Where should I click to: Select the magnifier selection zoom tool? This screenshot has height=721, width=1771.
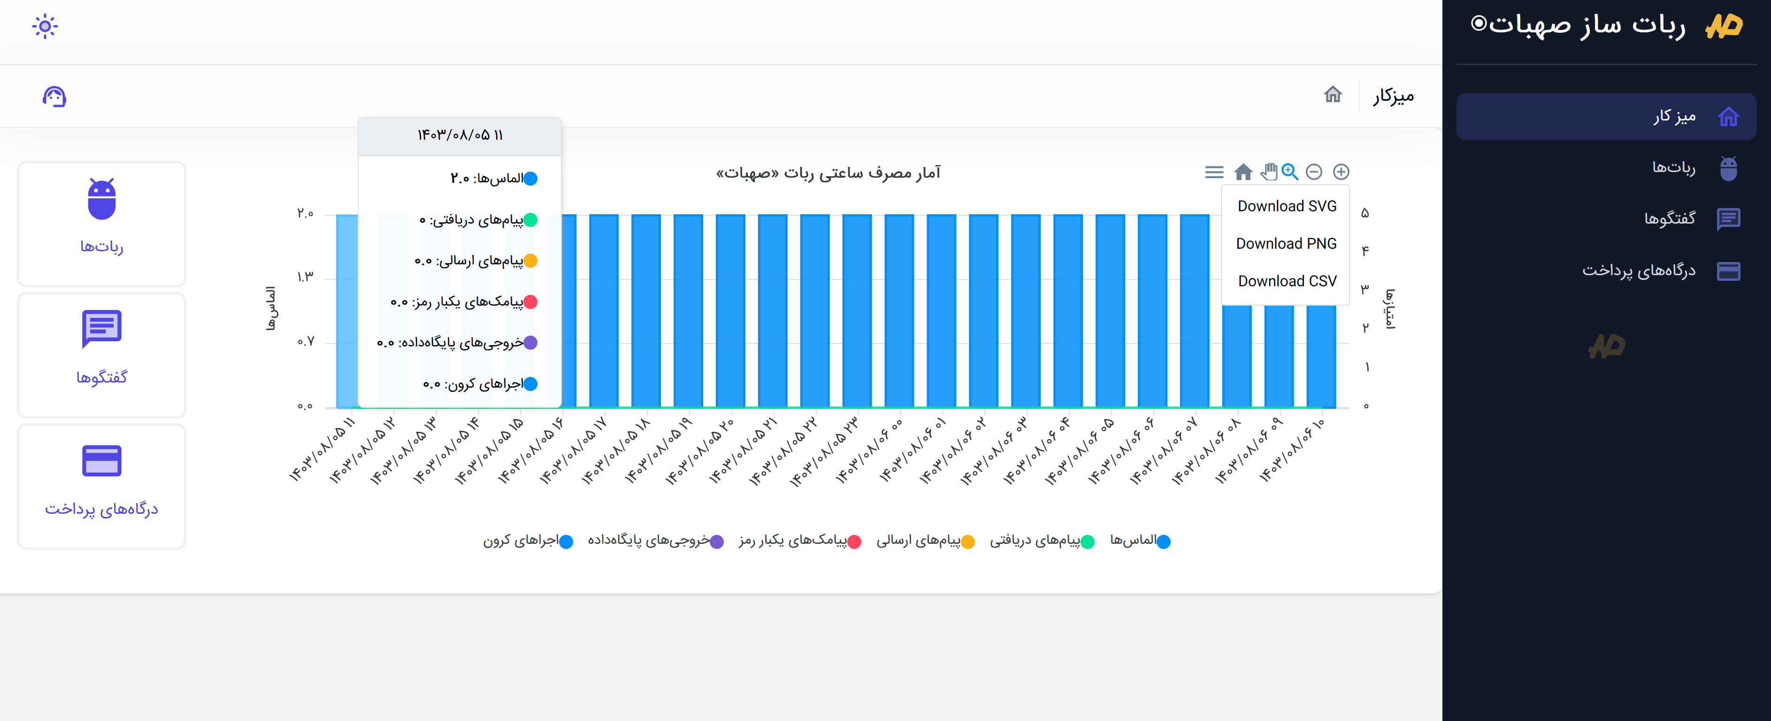(1290, 172)
